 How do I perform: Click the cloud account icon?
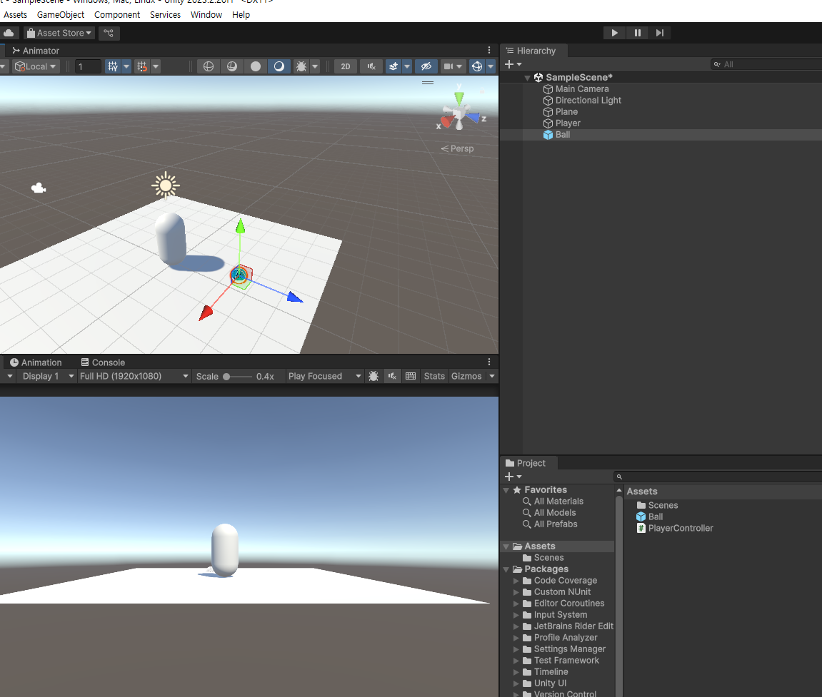9,33
